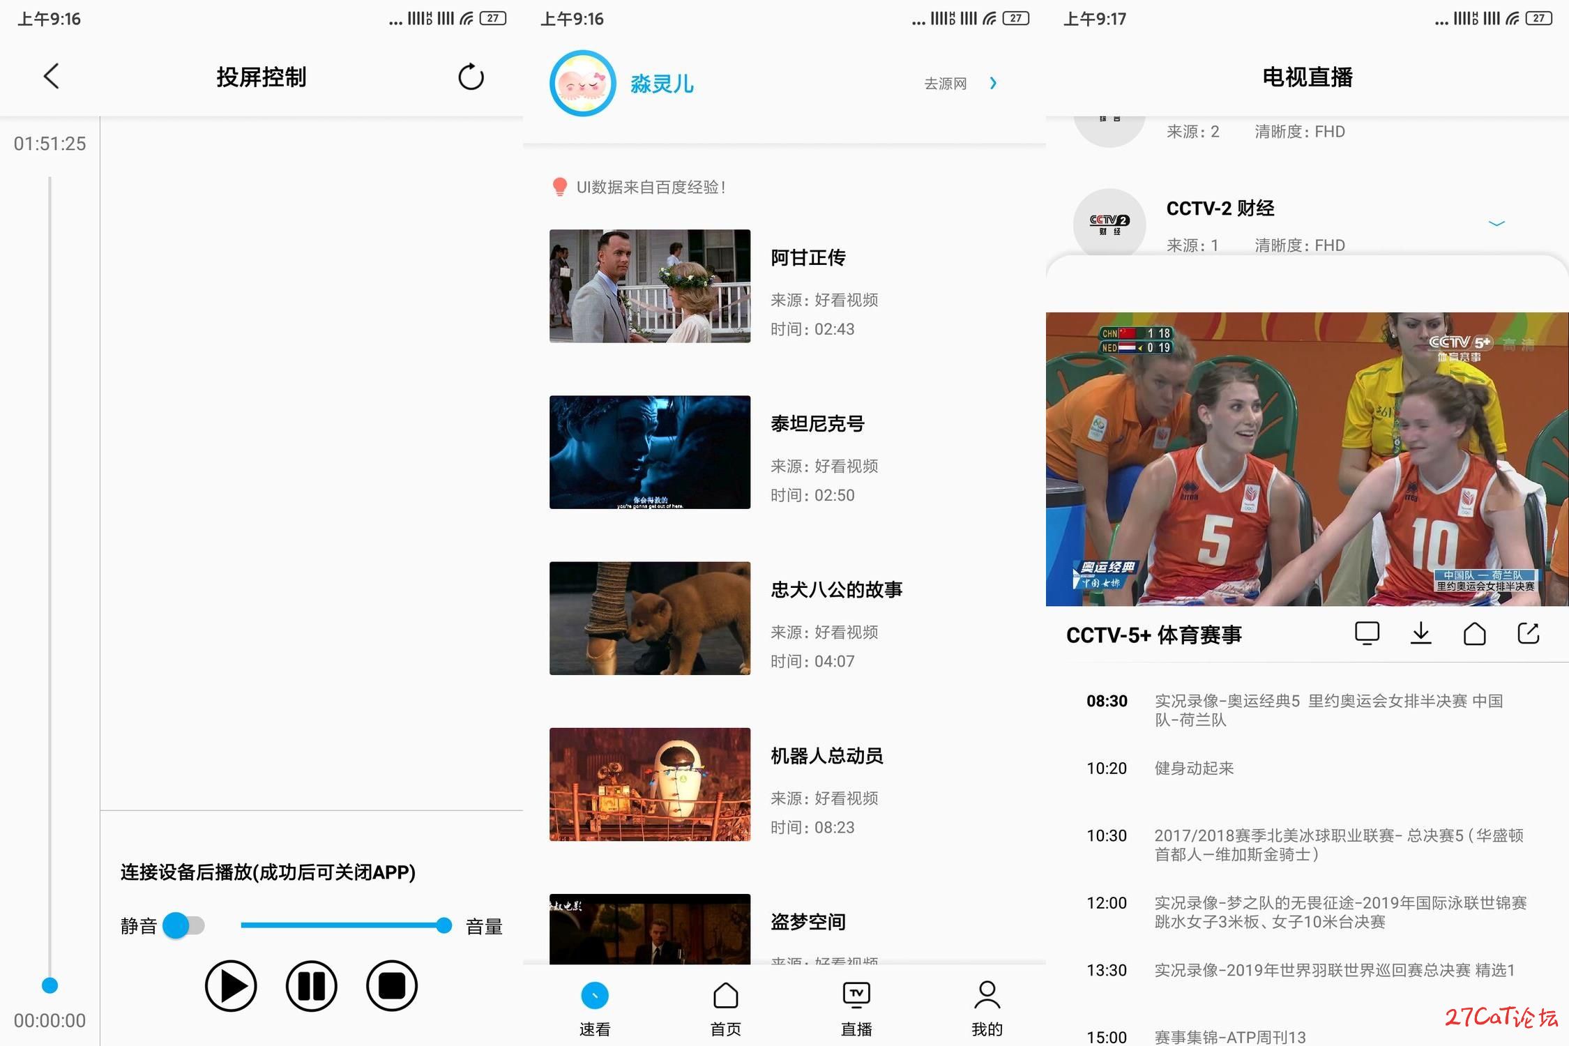Switch to the 直播 tab
The height and width of the screenshot is (1046, 1569).
pyautogui.click(x=856, y=1008)
